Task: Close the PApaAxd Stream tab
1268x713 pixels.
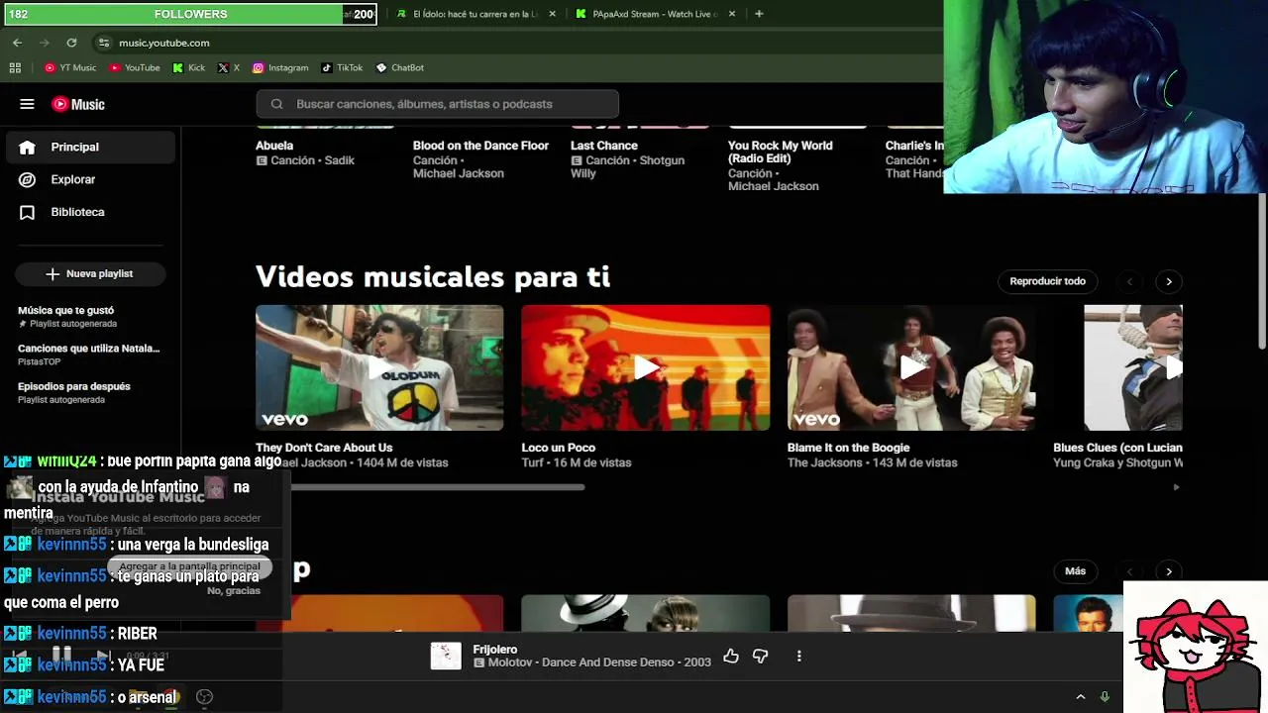Action: point(732,14)
